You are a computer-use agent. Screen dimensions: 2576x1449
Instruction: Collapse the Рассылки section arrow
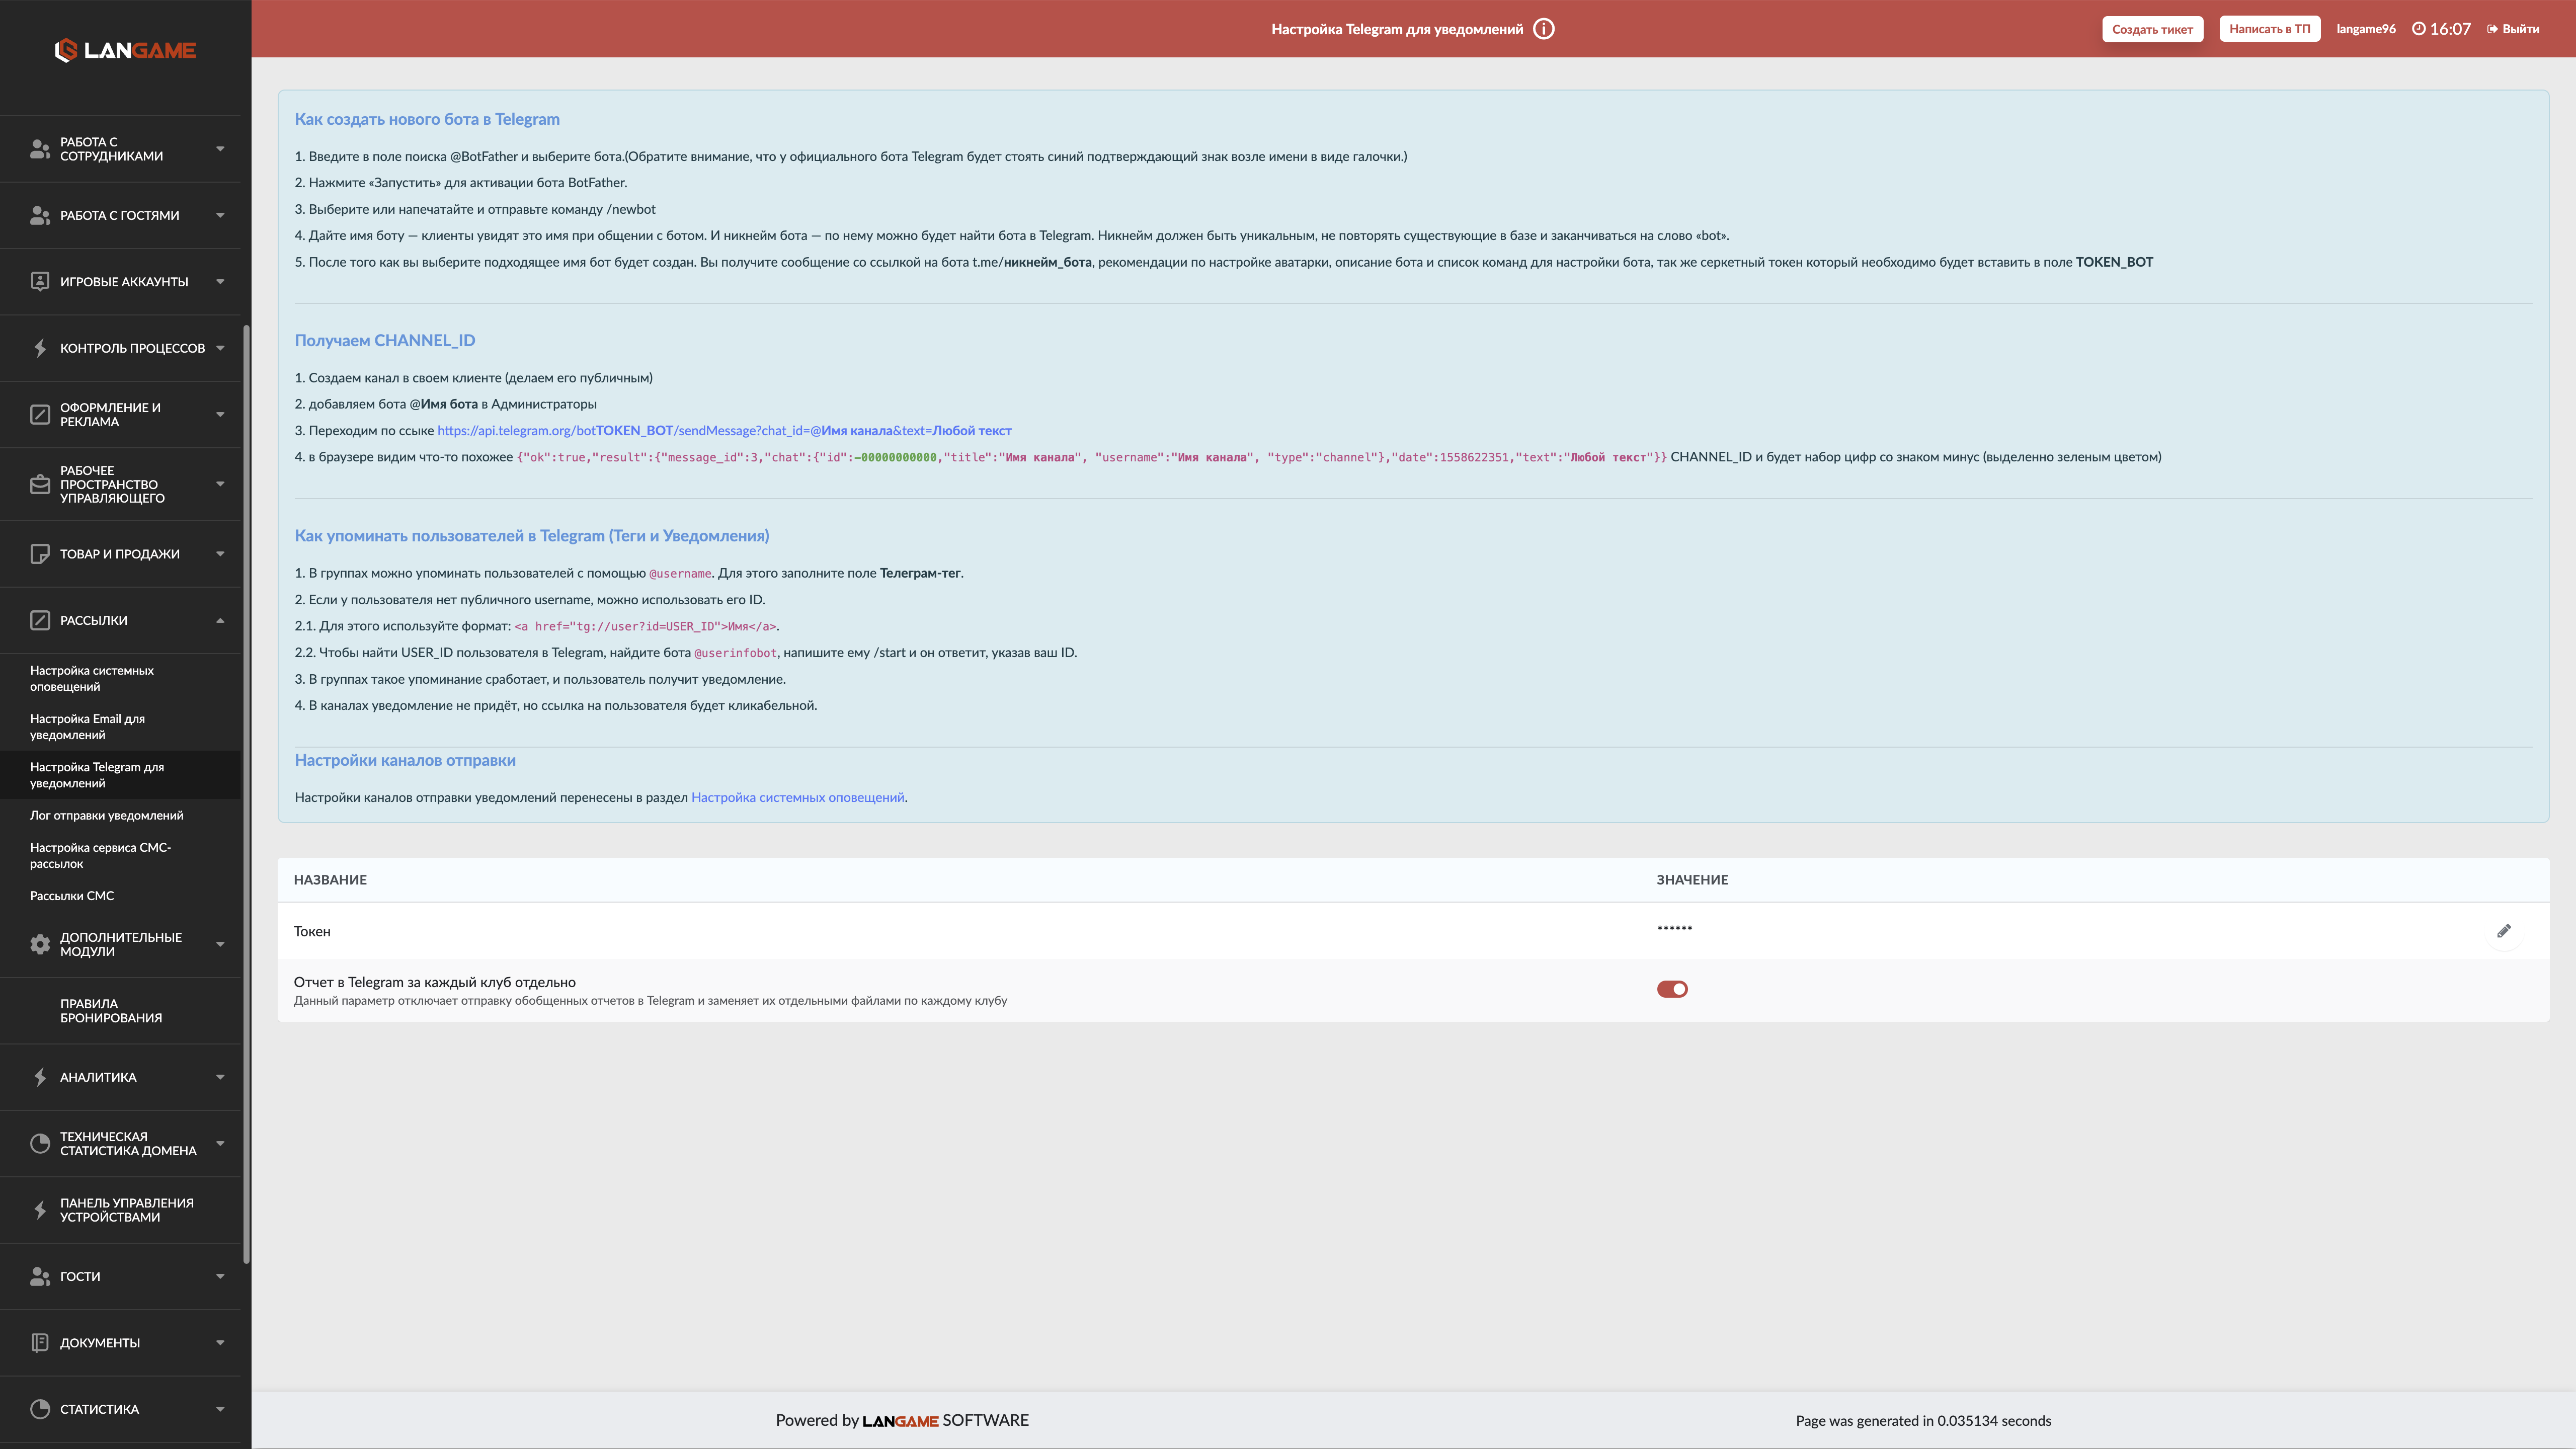click(x=220, y=620)
